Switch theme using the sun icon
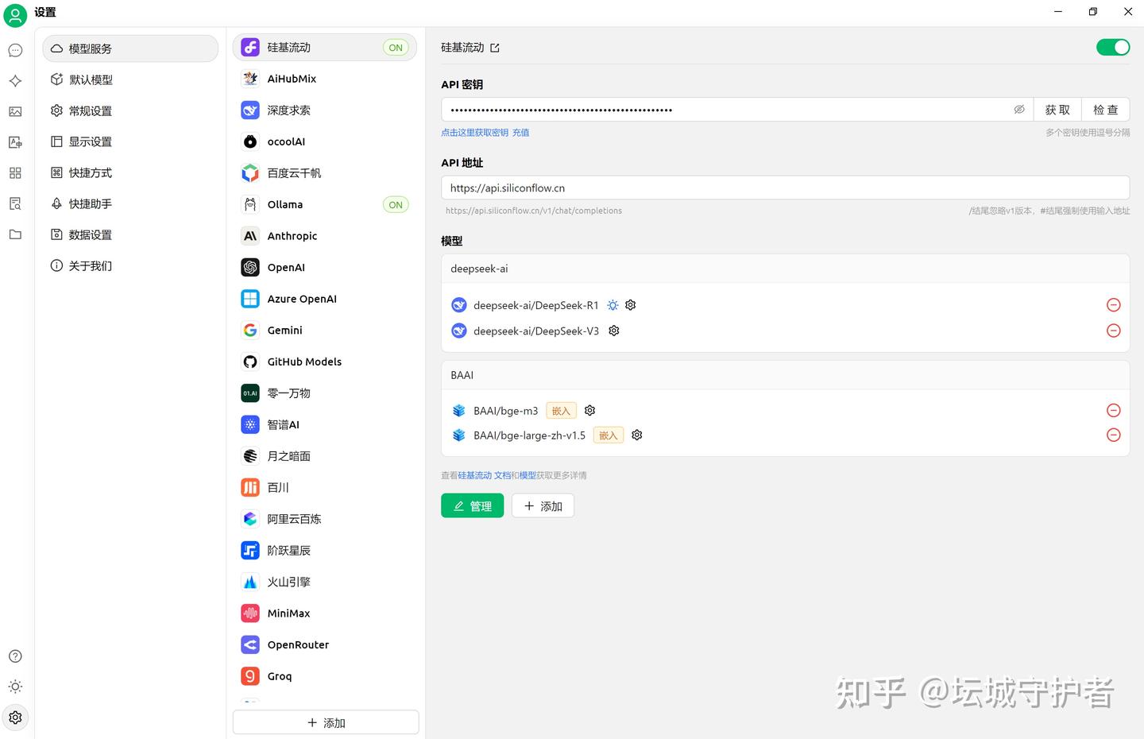This screenshot has height=739, width=1144. point(15,686)
